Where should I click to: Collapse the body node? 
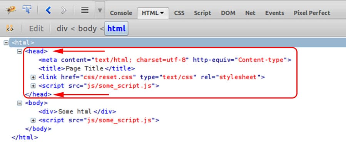20,103
